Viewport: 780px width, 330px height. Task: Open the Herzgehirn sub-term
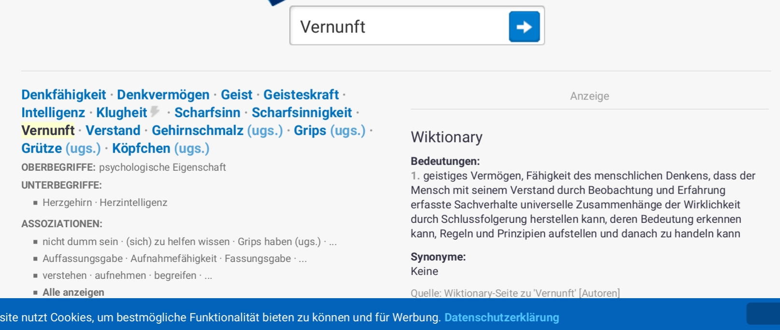point(67,203)
